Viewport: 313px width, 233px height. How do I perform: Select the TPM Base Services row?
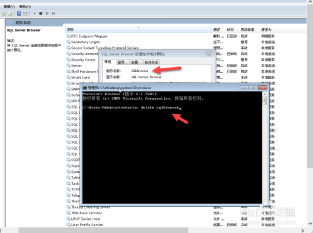(x=86, y=213)
